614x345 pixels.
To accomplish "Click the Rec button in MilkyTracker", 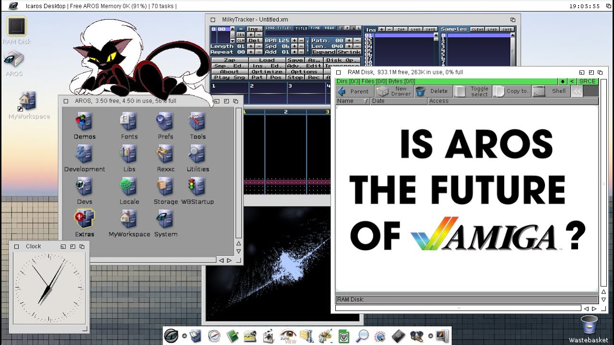I will (314, 77).
